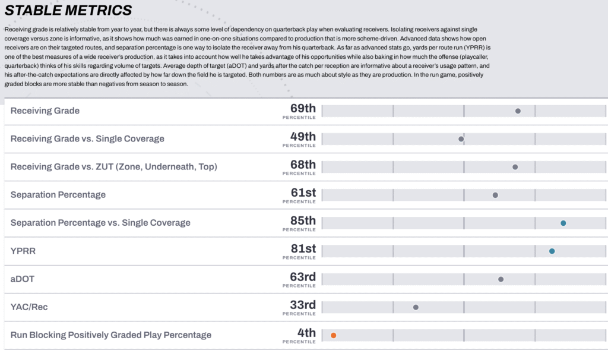Click the orange Run Blocking percentile dot
Image resolution: width=608 pixels, height=350 pixels.
(x=334, y=335)
